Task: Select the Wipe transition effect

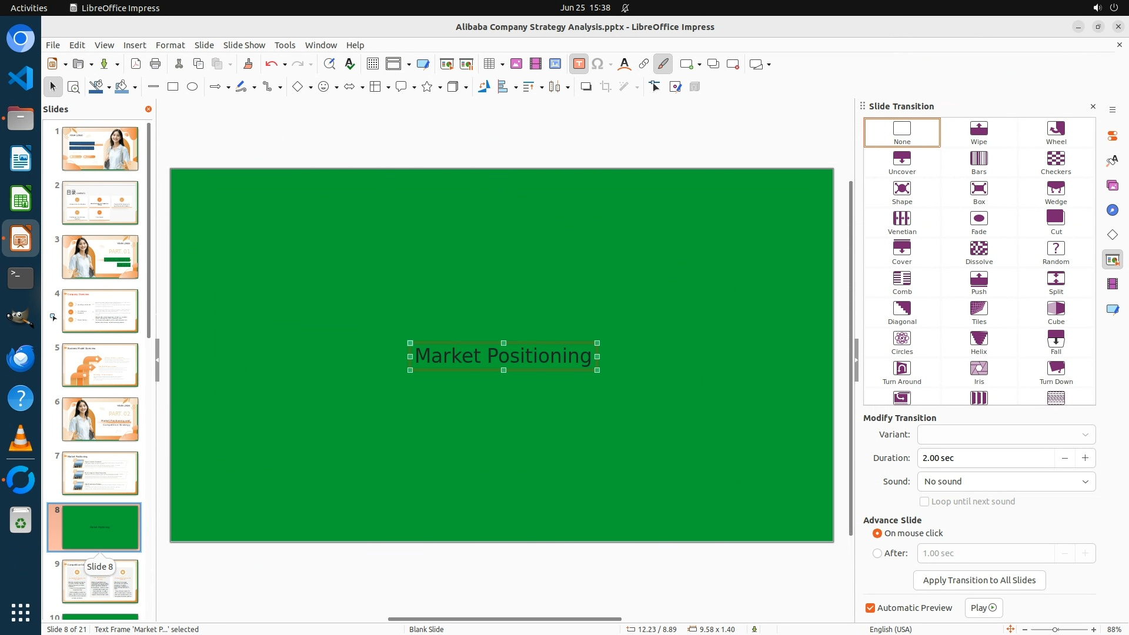Action: [978, 132]
